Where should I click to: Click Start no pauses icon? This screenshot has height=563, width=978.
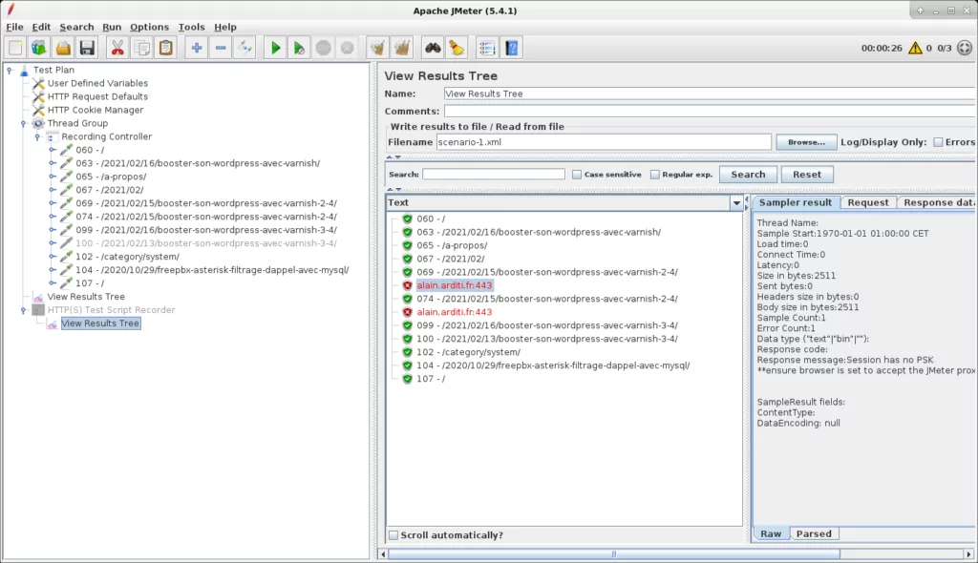point(299,48)
